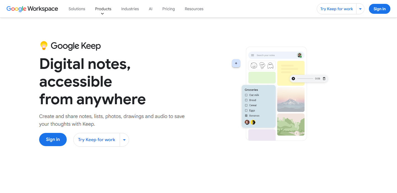Click the green note card
The image size is (397, 193).
[262, 77]
